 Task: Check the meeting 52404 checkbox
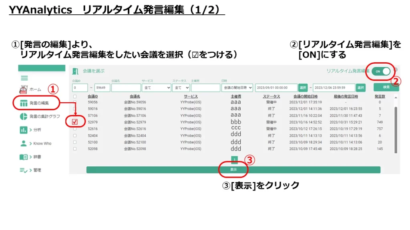(x=75, y=136)
